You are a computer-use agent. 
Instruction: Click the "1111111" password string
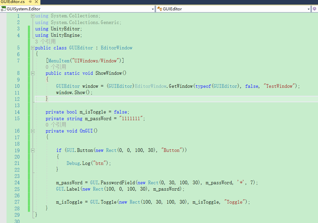click(131, 119)
